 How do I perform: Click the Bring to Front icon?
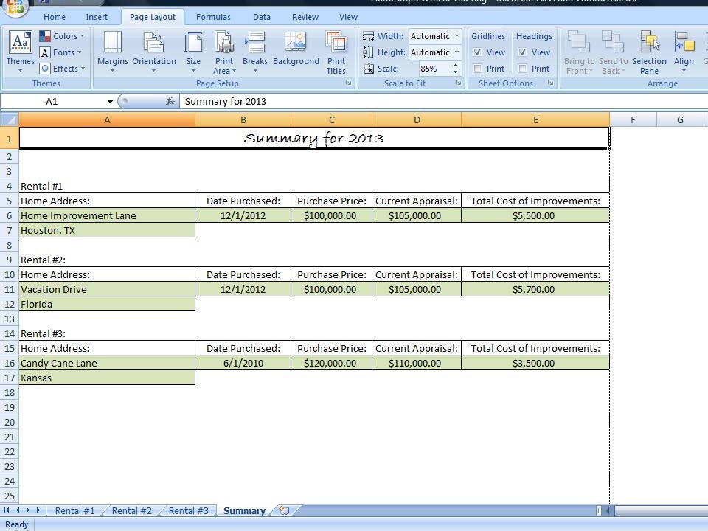tap(578, 41)
